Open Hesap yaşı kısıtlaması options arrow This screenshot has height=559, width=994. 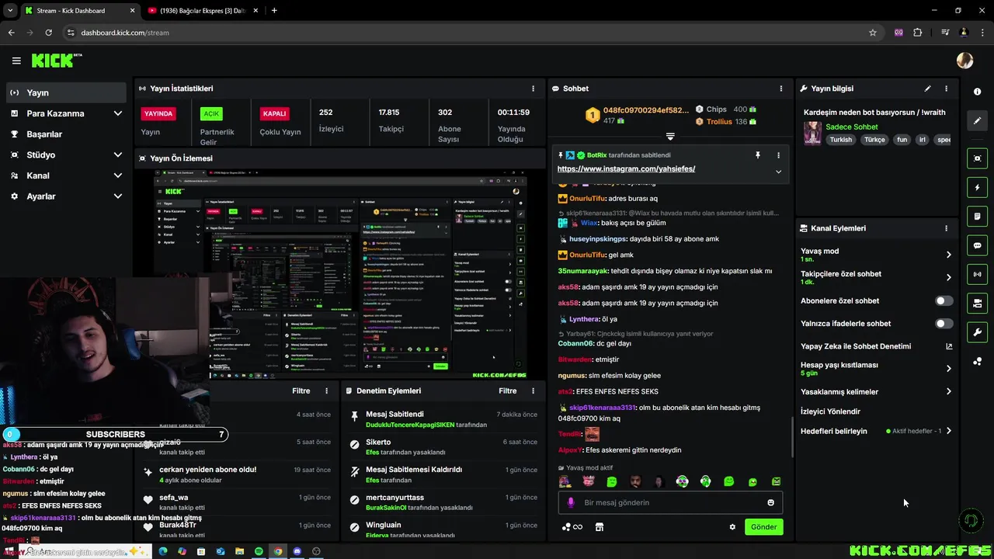point(948,369)
